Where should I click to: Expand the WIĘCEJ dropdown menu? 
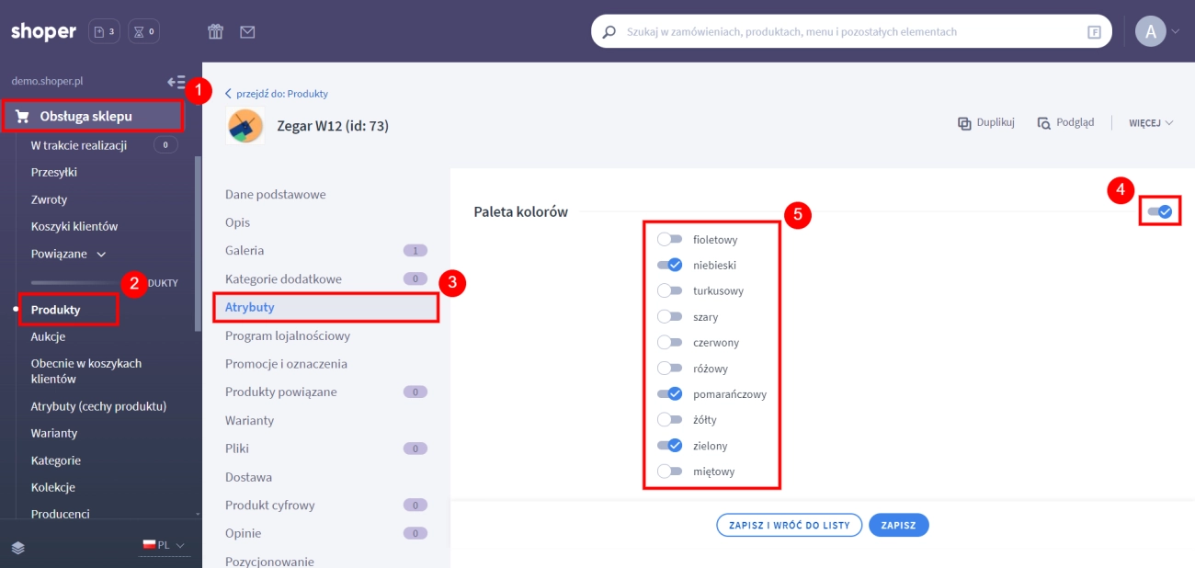1151,123
